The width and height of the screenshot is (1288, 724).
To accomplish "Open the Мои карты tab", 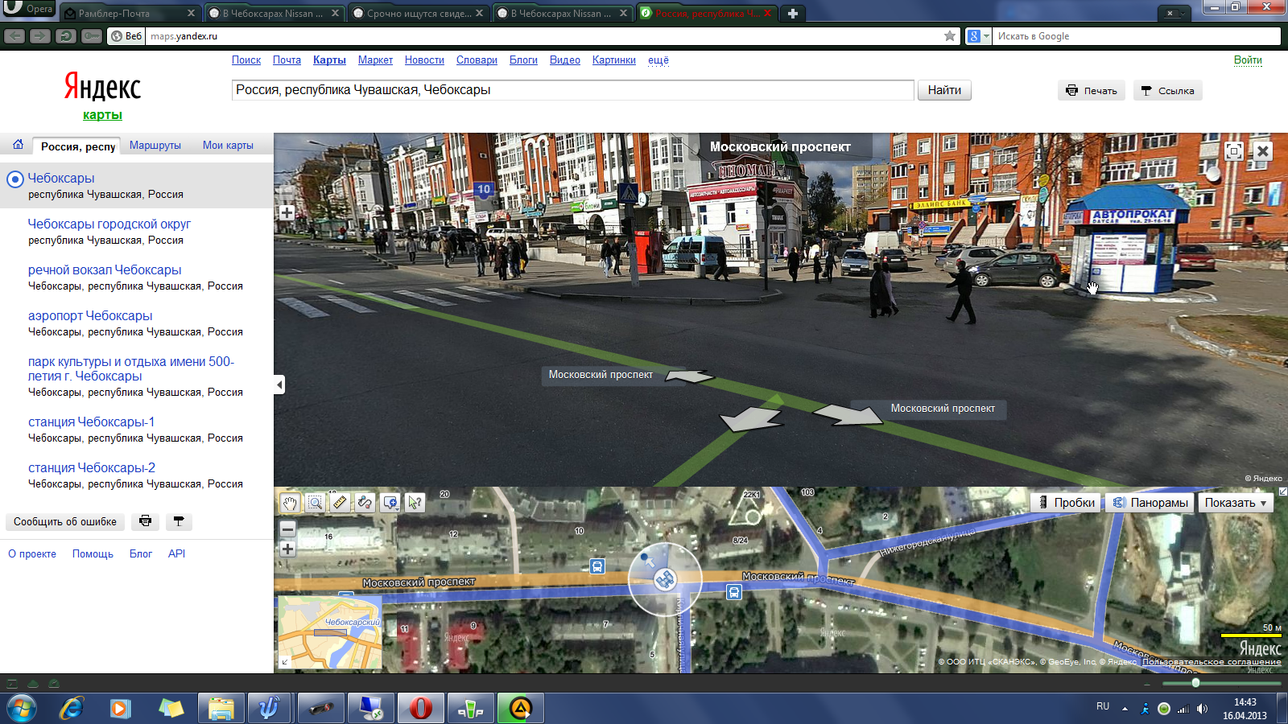I will click(x=228, y=146).
